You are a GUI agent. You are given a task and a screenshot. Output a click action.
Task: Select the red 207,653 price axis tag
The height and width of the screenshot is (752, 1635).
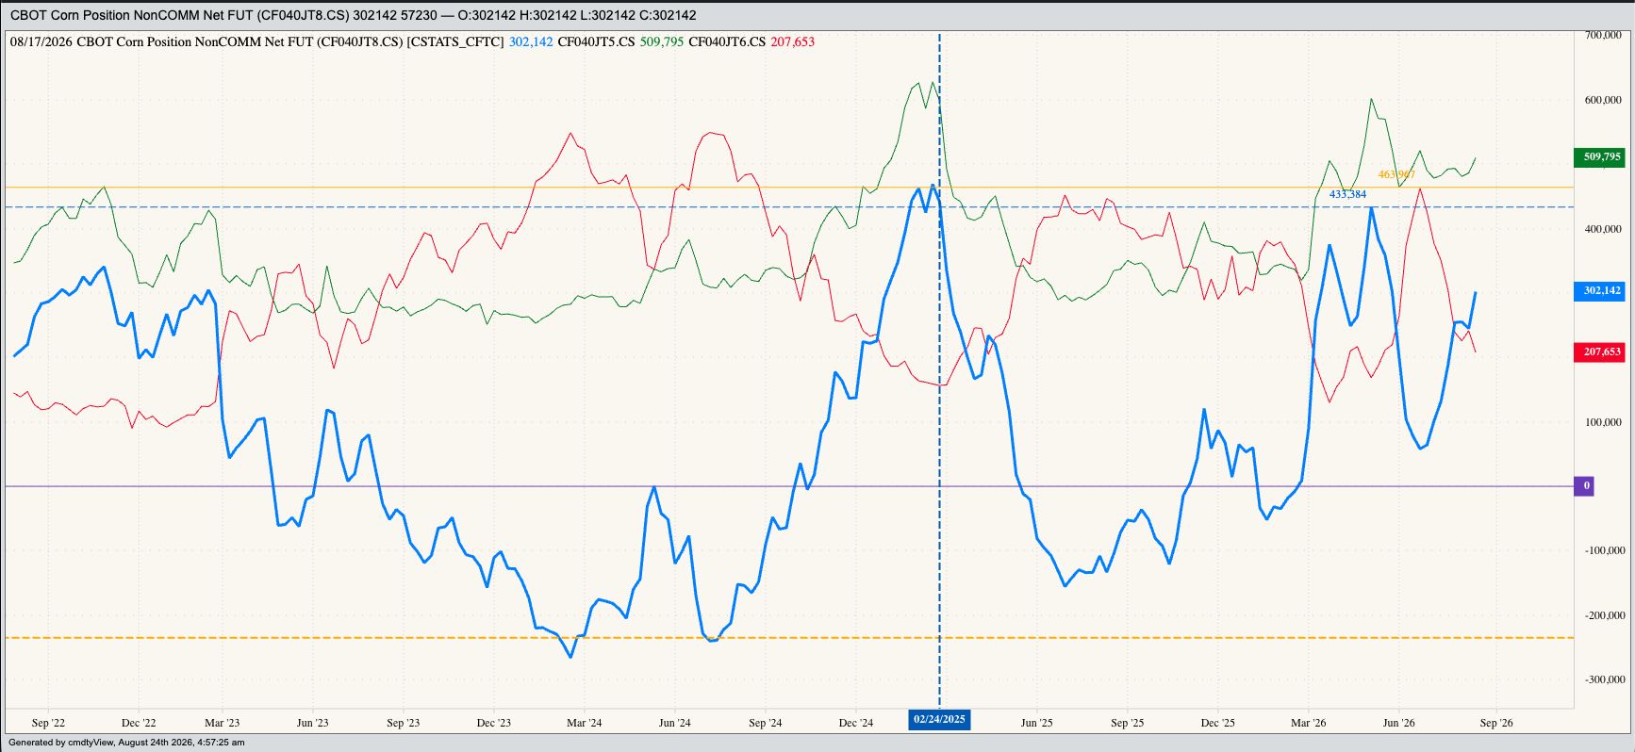tap(1599, 351)
